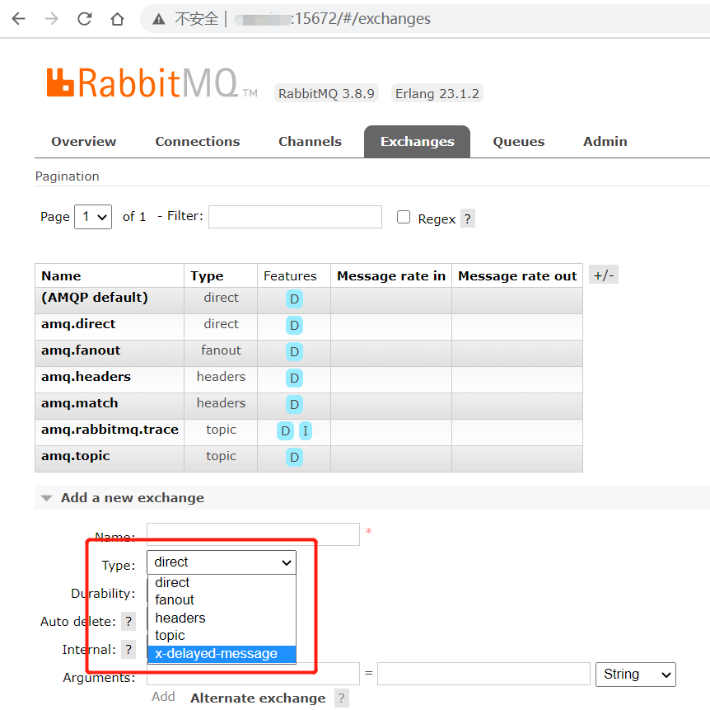The height and width of the screenshot is (710, 710).
Task: Click the RabbitMQ logo
Action: 152,83
